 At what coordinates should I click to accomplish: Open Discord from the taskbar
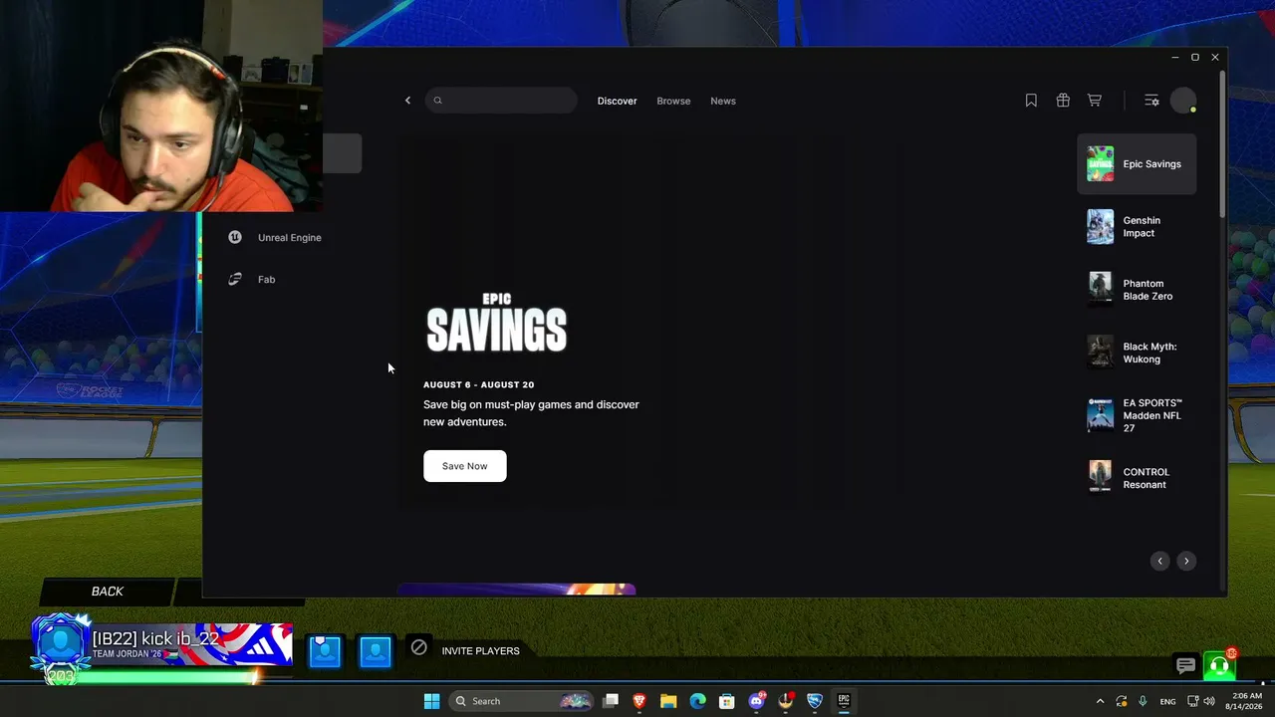pos(756,701)
